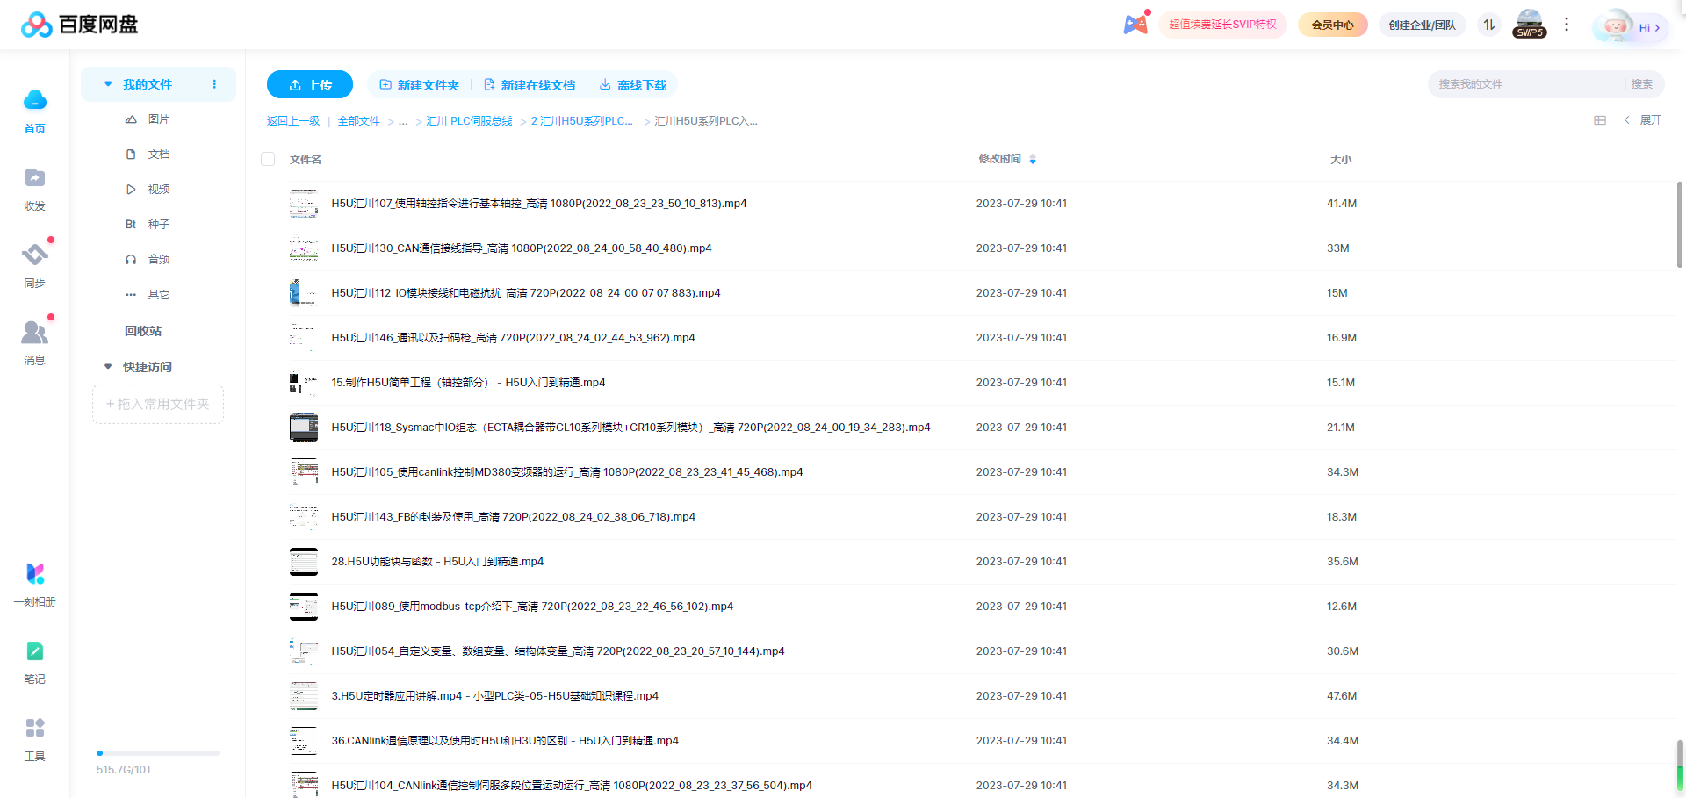Screen dimensions: 1686x798
Task: Open file H5U汇川104_CANlink通信控制伺服
Action: 572,786
